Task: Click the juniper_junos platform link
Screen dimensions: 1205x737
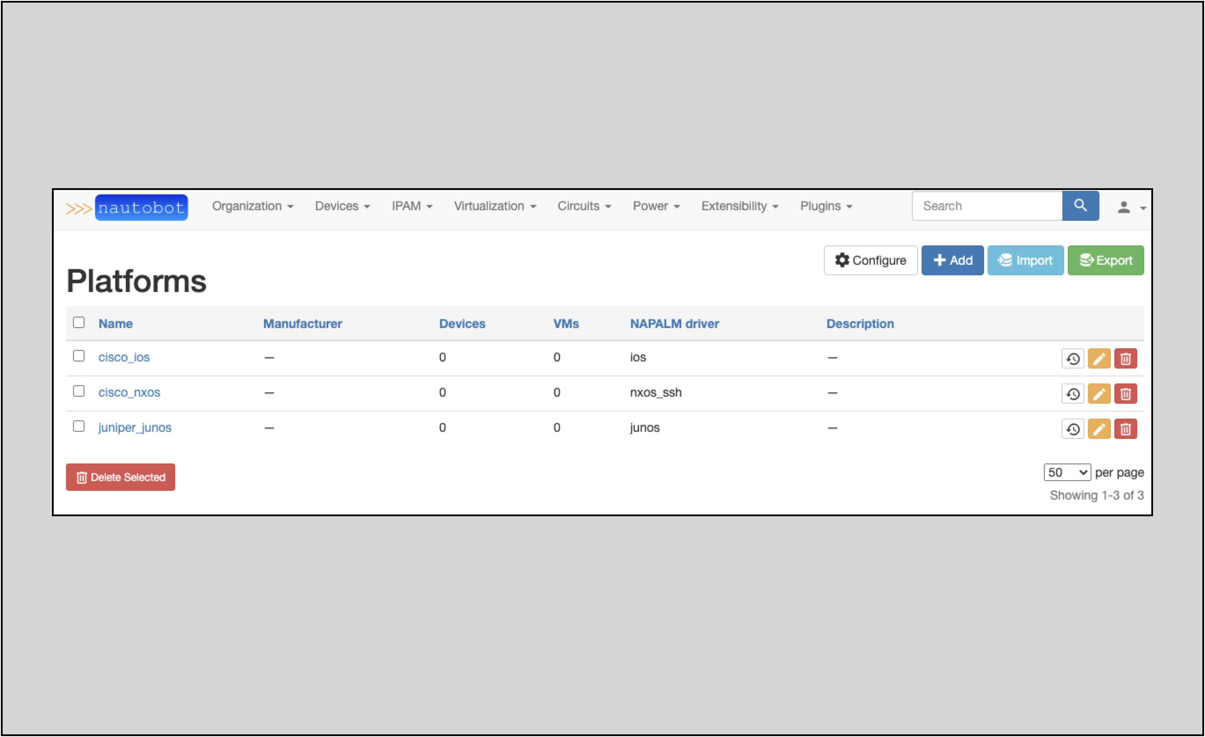Action: tap(134, 427)
